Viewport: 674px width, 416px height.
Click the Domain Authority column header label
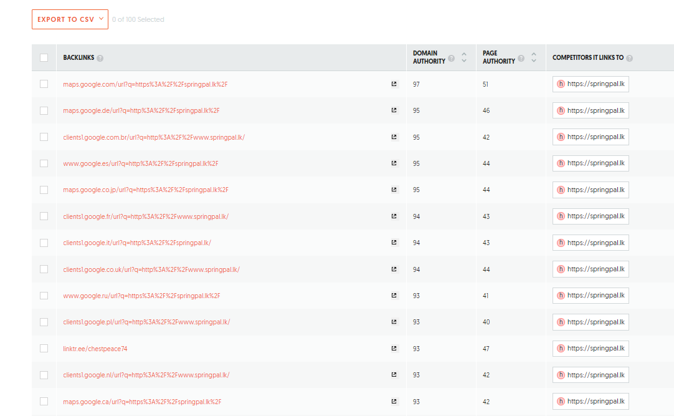coord(429,57)
